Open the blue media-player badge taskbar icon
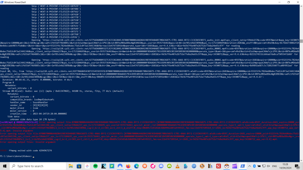303x170 pixels. coord(186,166)
